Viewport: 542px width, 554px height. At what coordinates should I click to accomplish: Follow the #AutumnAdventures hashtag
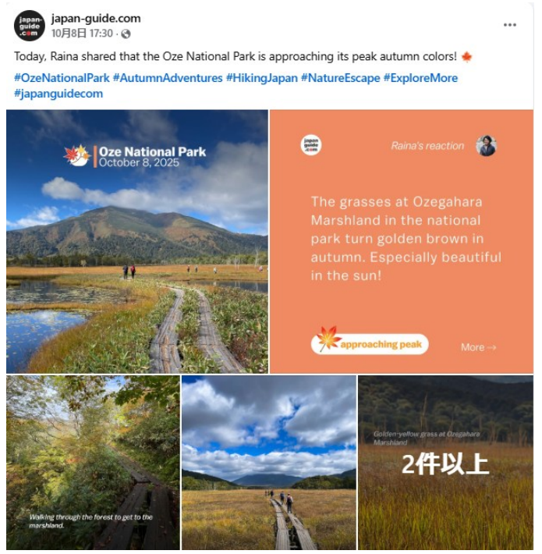(x=168, y=78)
